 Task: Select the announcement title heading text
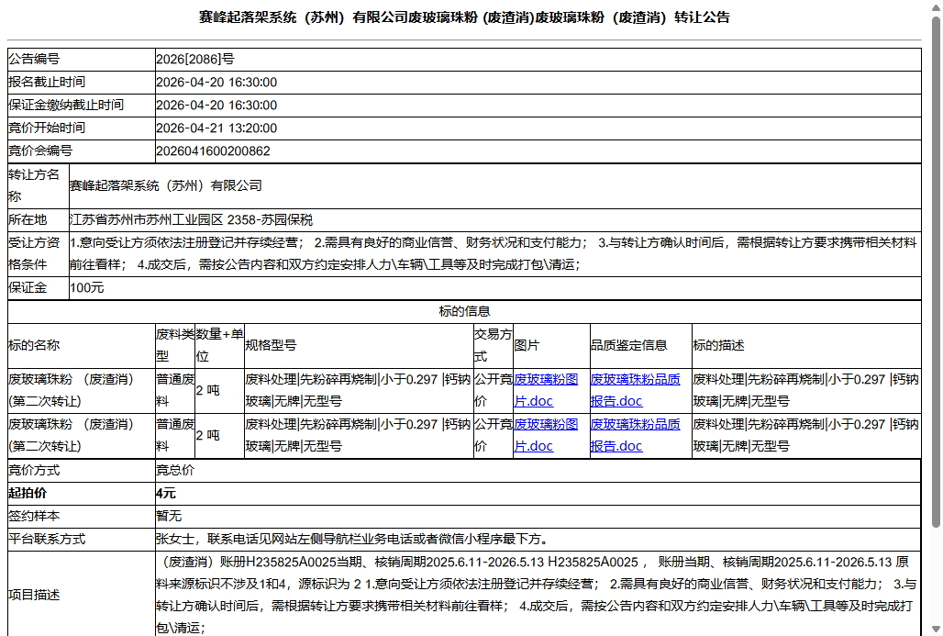464,17
